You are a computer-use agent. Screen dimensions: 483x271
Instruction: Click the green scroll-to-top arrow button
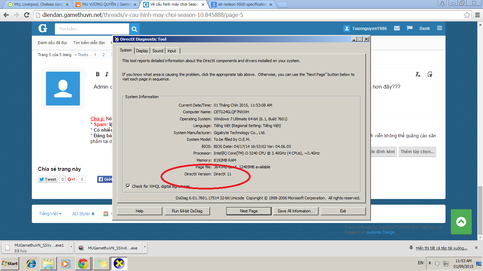(461, 222)
